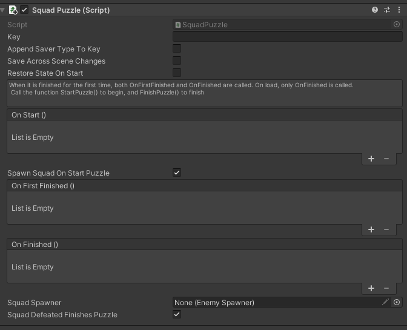
Task: Open object picker for the Script field
Action: 397,24
